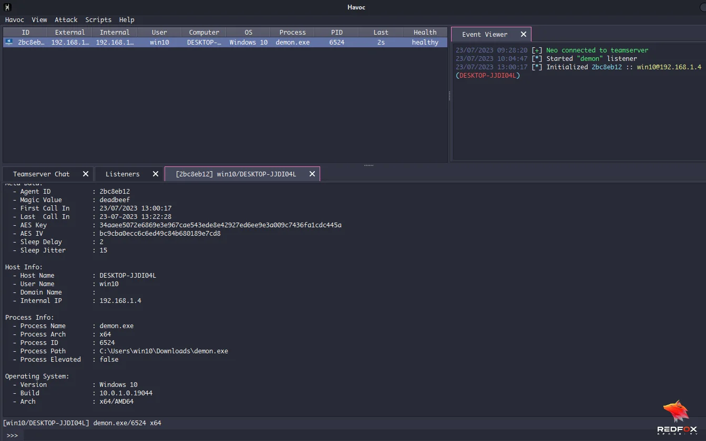This screenshot has width=706, height=441.
Task: Open the Scripts menu
Action: coord(98,19)
